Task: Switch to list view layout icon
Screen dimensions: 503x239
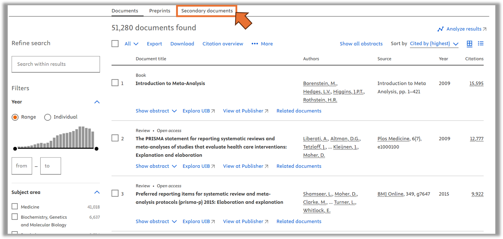Action: click(480, 44)
